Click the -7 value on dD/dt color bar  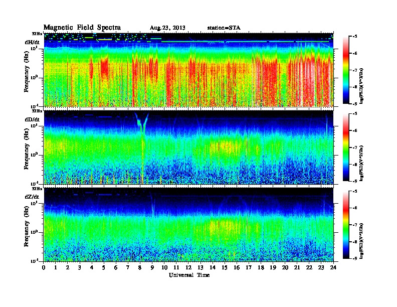[x=354, y=147]
